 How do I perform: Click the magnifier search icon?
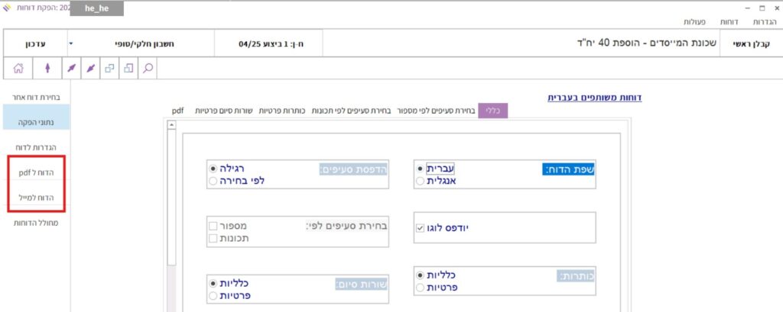click(x=148, y=68)
